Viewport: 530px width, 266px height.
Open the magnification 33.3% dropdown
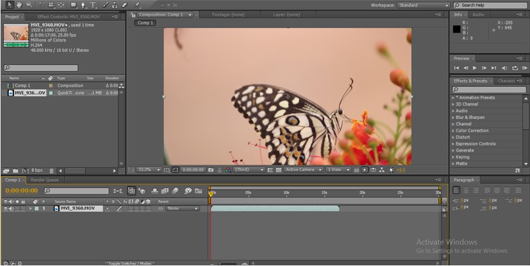(149, 170)
